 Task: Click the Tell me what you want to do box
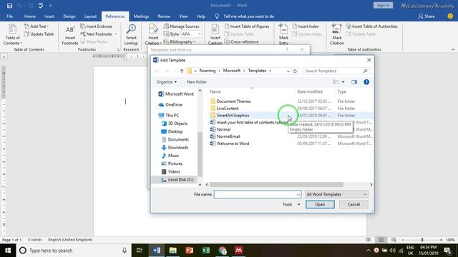pos(248,16)
